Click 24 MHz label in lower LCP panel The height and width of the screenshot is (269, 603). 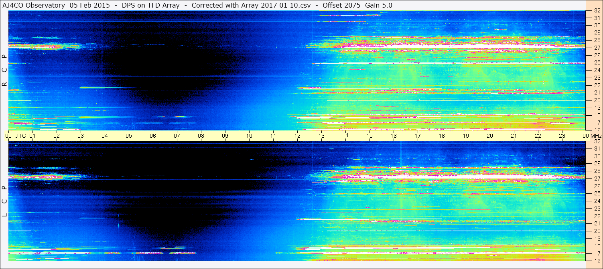coord(597,201)
